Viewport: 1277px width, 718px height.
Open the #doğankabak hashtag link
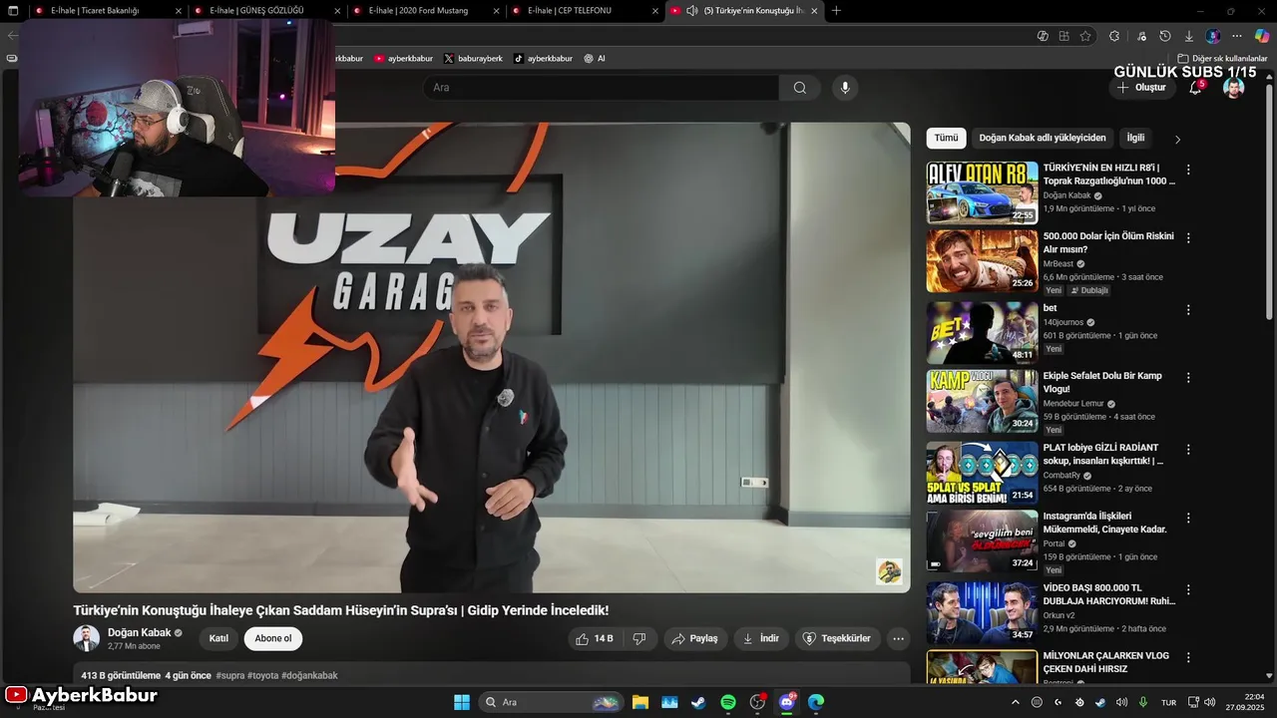point(309,675)
